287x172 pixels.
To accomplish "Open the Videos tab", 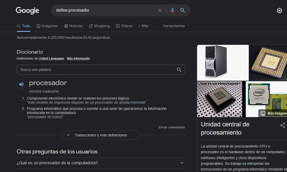I will (124, 26).
